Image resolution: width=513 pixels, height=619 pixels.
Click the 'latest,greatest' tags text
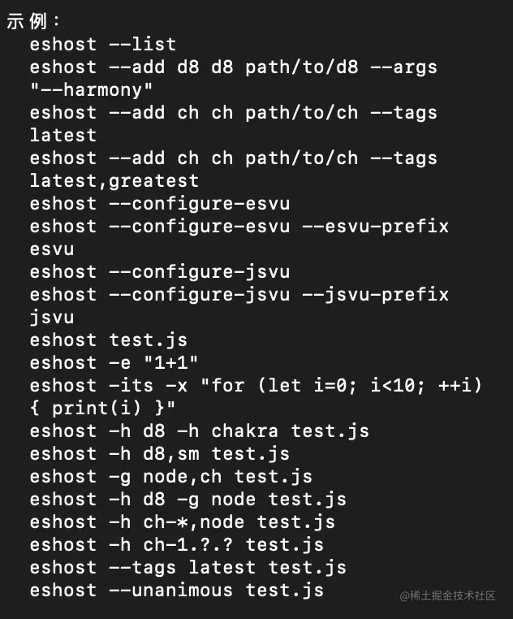coord(114,180)
